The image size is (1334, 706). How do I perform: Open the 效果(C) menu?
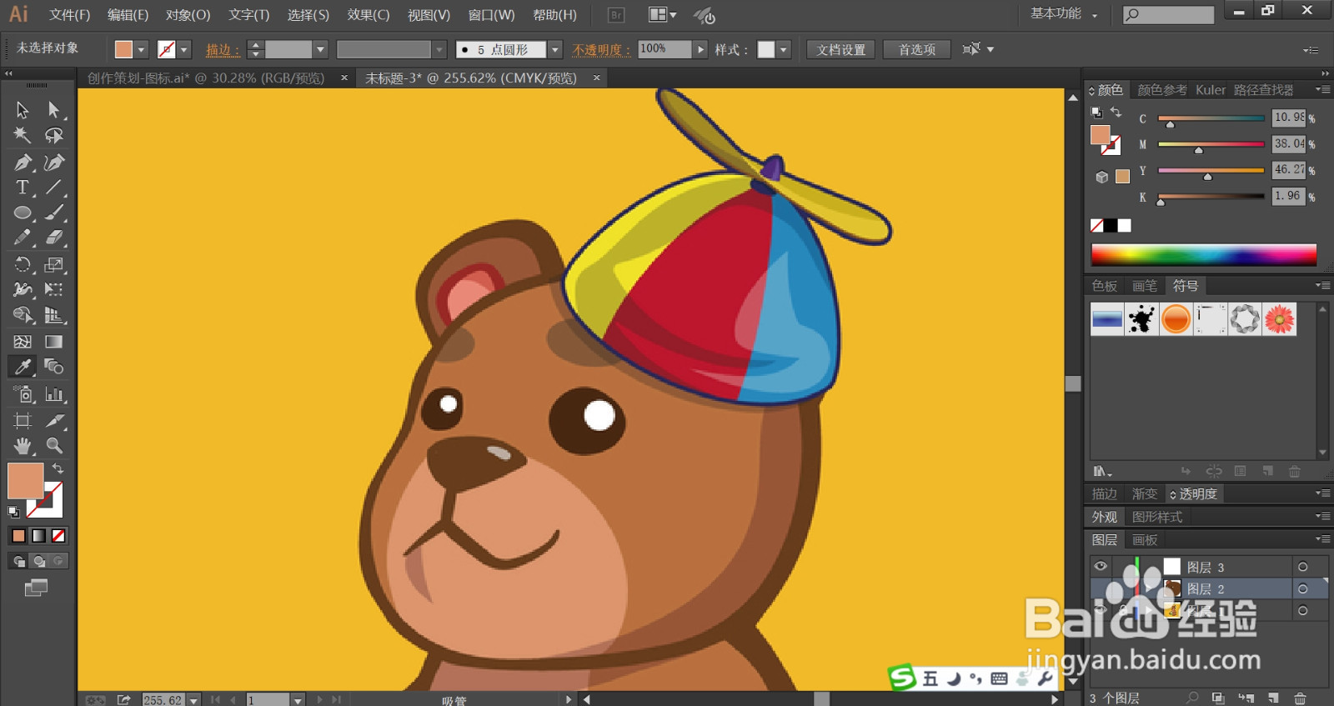pyautogui.click(x=369, y=15)
